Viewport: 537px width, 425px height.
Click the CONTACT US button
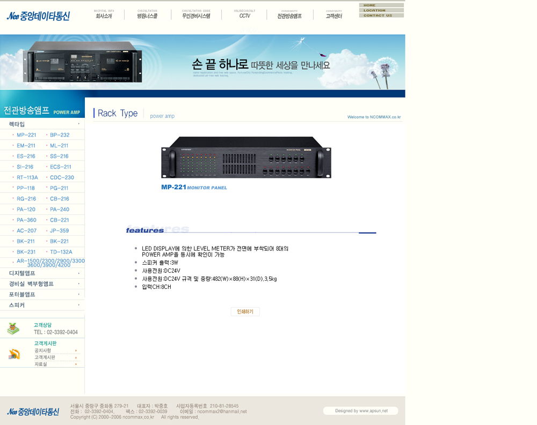tap(381, 16)
